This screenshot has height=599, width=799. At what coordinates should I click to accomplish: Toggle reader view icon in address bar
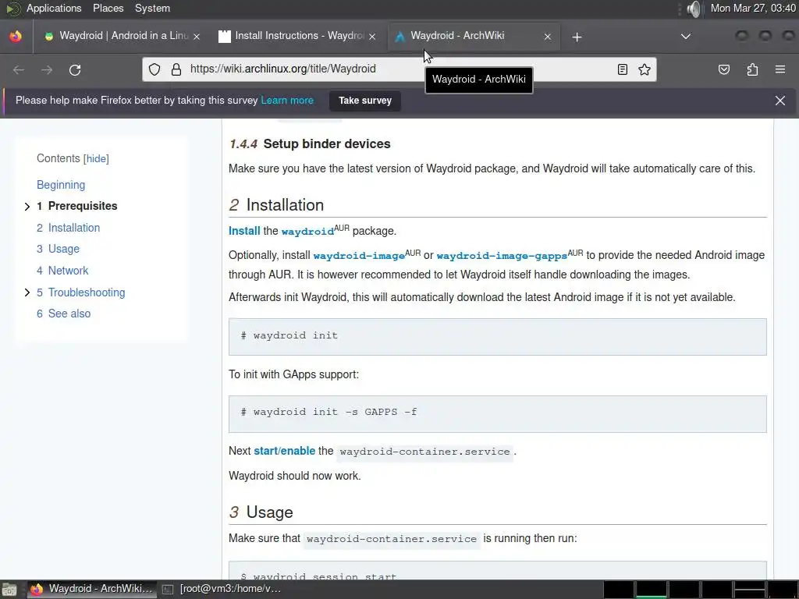(622, 69)
